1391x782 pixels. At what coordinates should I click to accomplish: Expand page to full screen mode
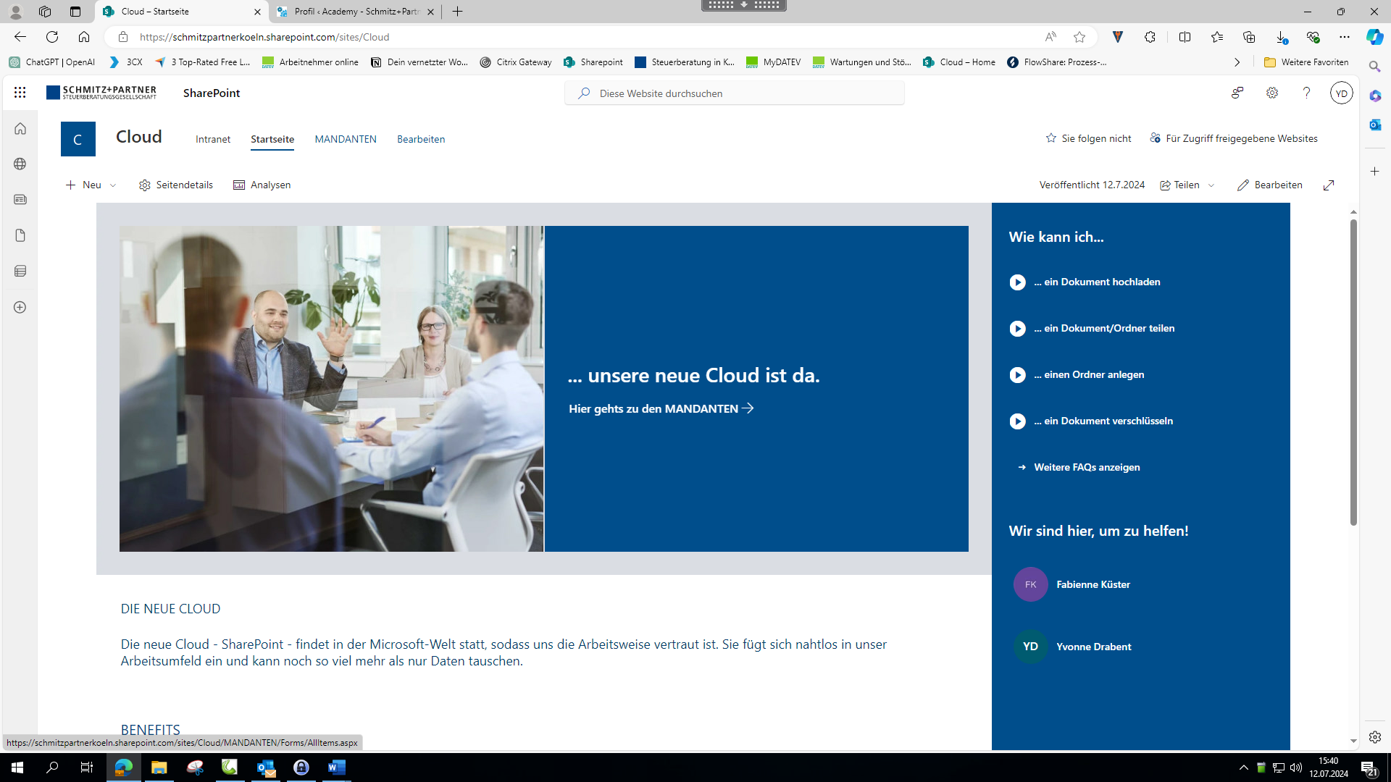point(1329,185)
